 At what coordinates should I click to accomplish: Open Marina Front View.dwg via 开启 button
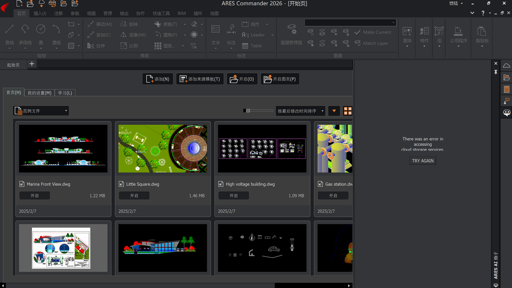34,195
